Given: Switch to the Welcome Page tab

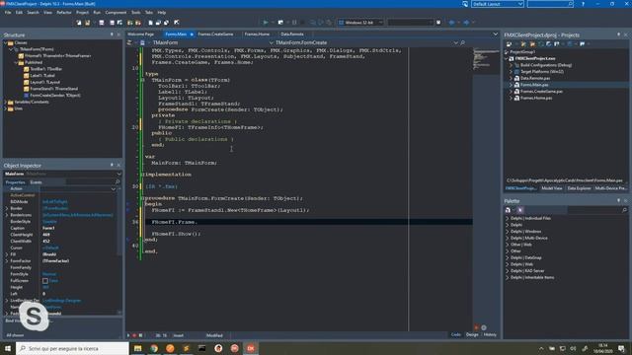Looking at the screenshot, I should click(140, 35).
